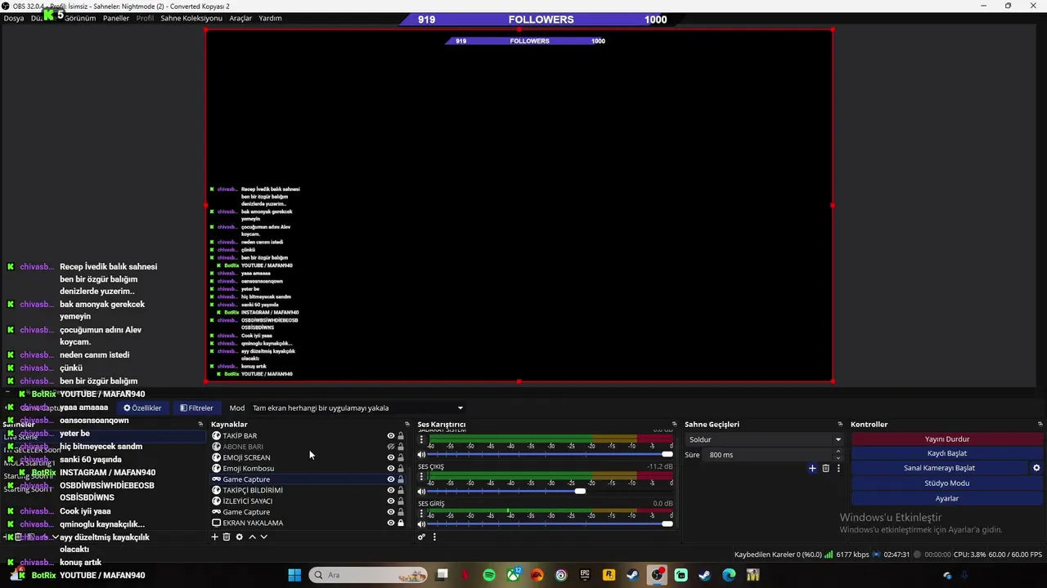
Task: Open the Mod capture mode dropdown
Action: pyautogui.click(x=357, y=408)
